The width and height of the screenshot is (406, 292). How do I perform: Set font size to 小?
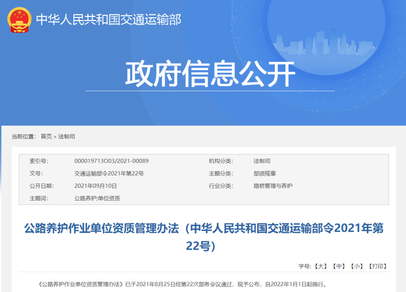356,266
